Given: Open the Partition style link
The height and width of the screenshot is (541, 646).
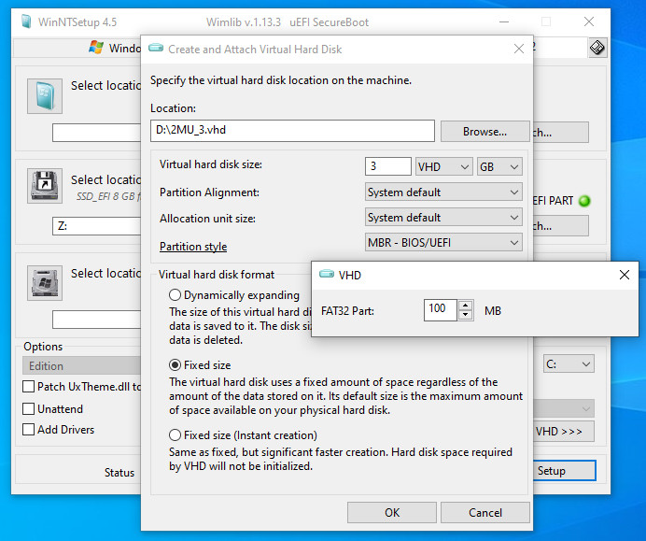Looking at the screenshot, I should [x=193, y=247].
